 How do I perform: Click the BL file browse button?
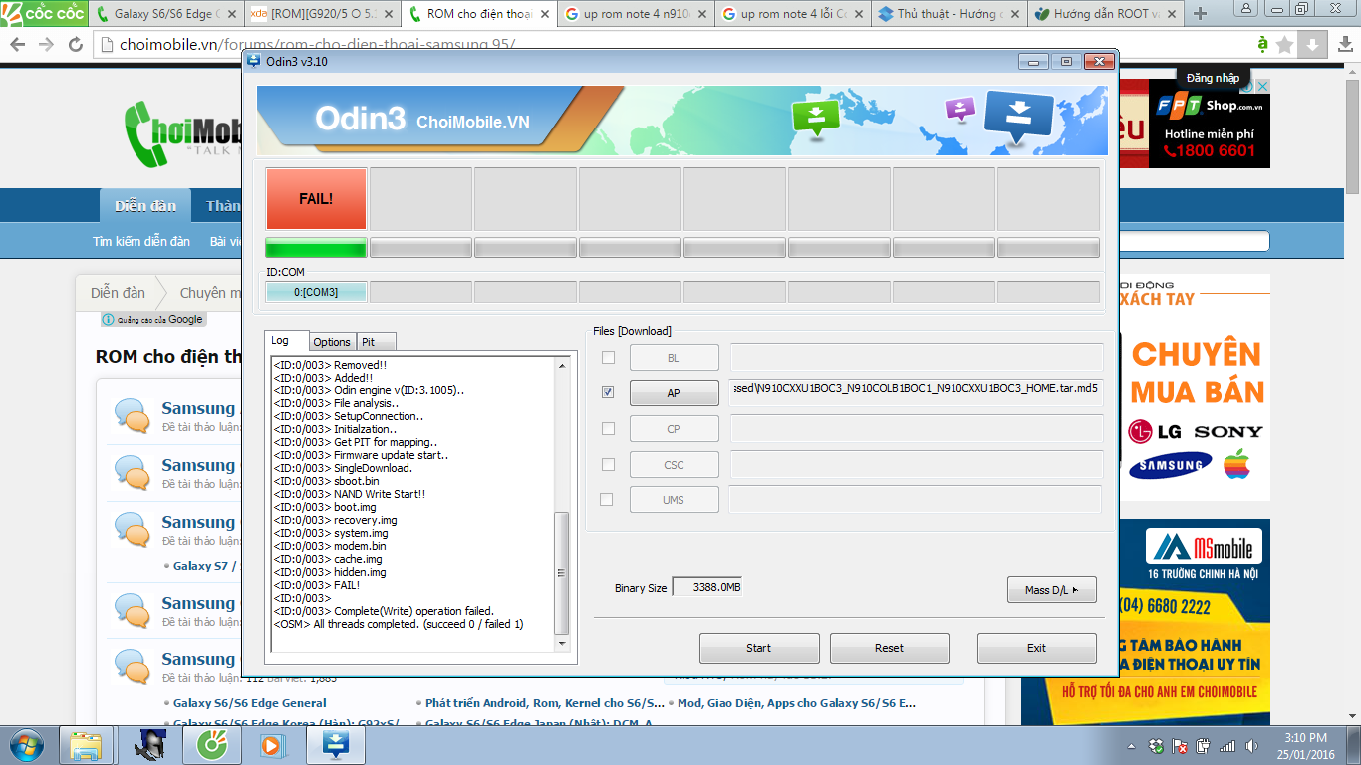click(x=674, y=358)
